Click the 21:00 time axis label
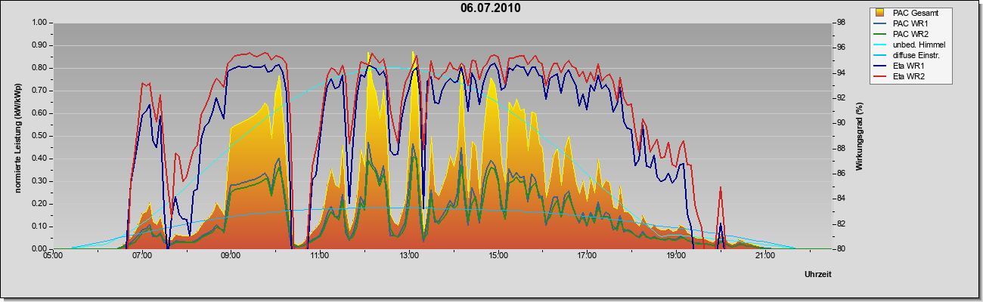Screen dimensions: 983x302 click(x=765, y=257)
